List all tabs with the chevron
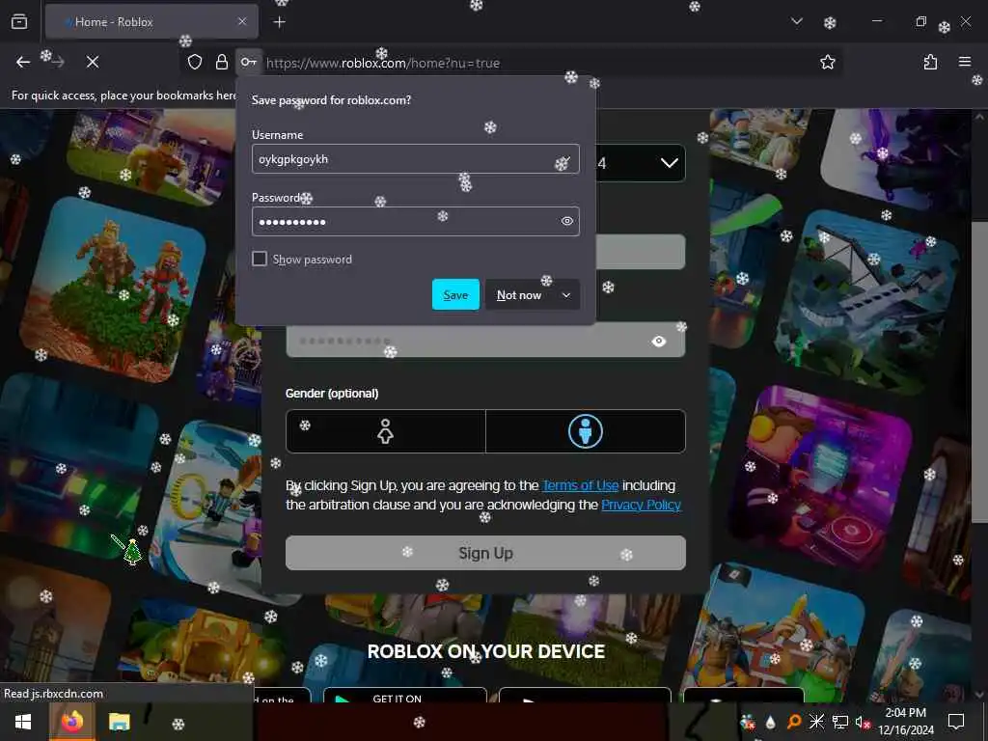Screen dimensions: 988x741 click(796, 22)
